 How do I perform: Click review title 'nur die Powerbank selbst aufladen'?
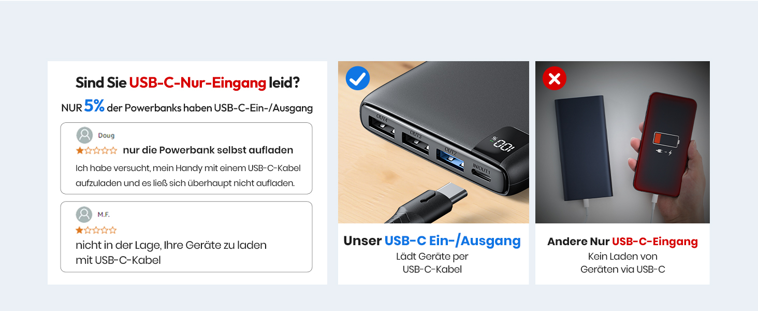click(x=208, y=150)
